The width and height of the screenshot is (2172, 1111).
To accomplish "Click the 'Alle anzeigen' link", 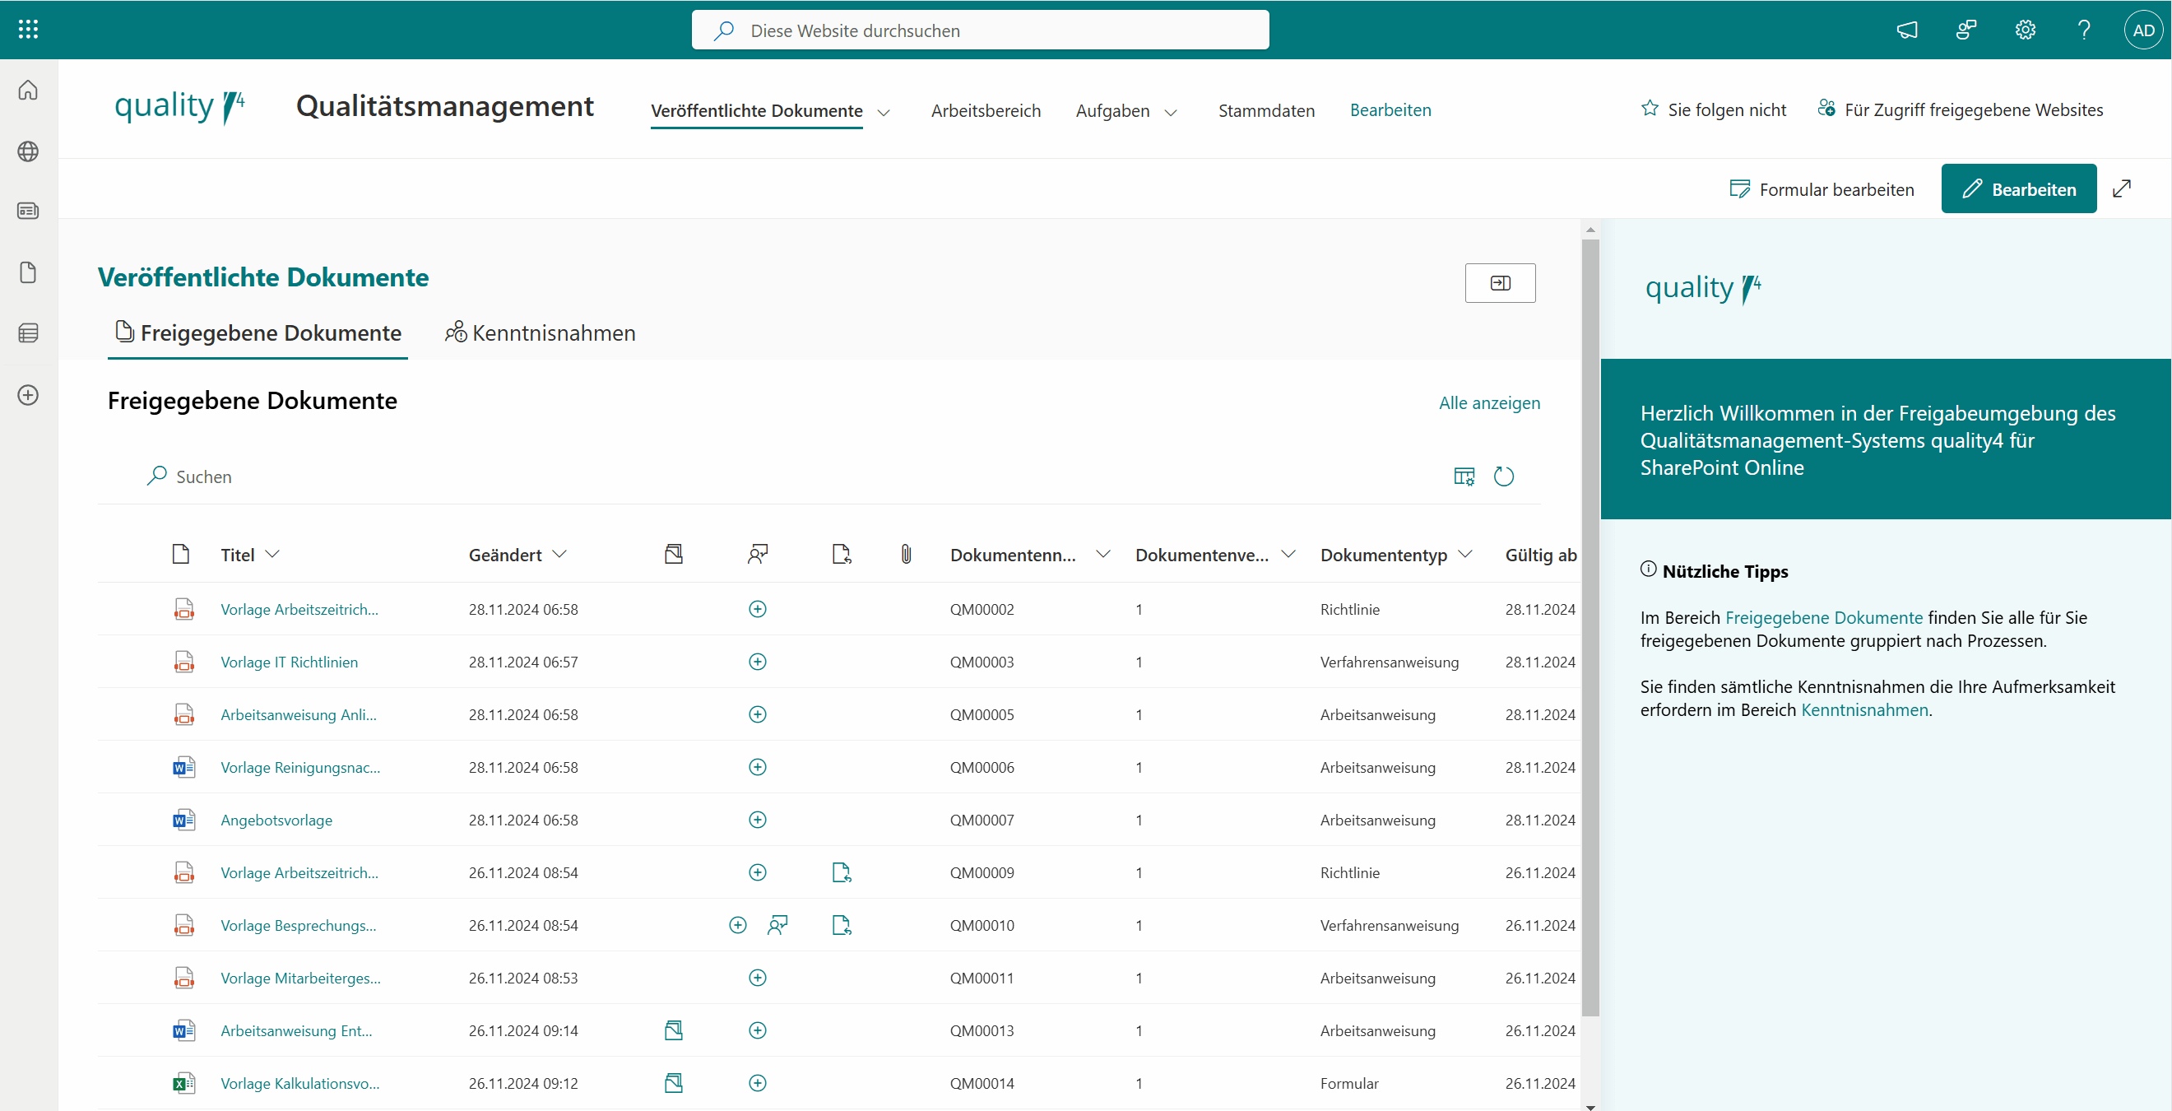I will tap(1489, 402).
